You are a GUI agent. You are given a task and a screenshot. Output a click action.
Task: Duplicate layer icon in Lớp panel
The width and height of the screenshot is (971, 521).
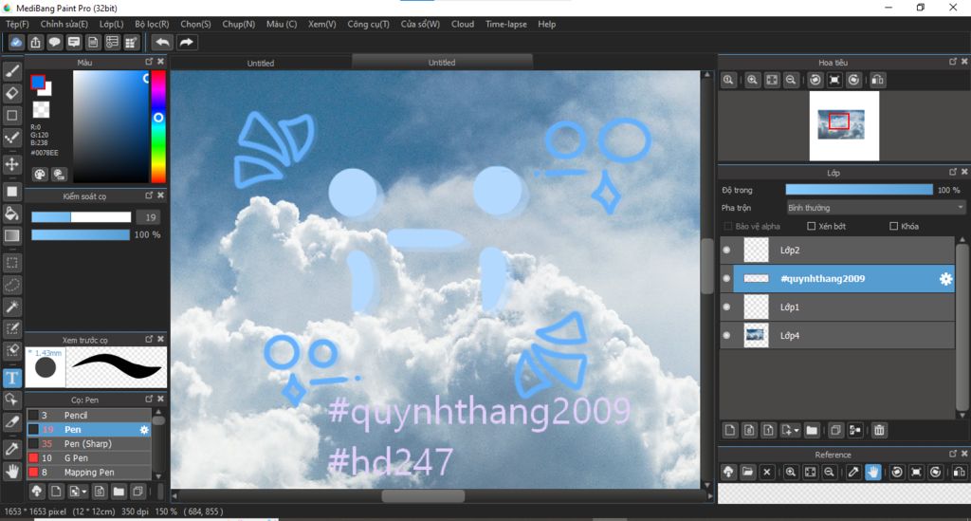pyautogui.click(x=835, y=430)
